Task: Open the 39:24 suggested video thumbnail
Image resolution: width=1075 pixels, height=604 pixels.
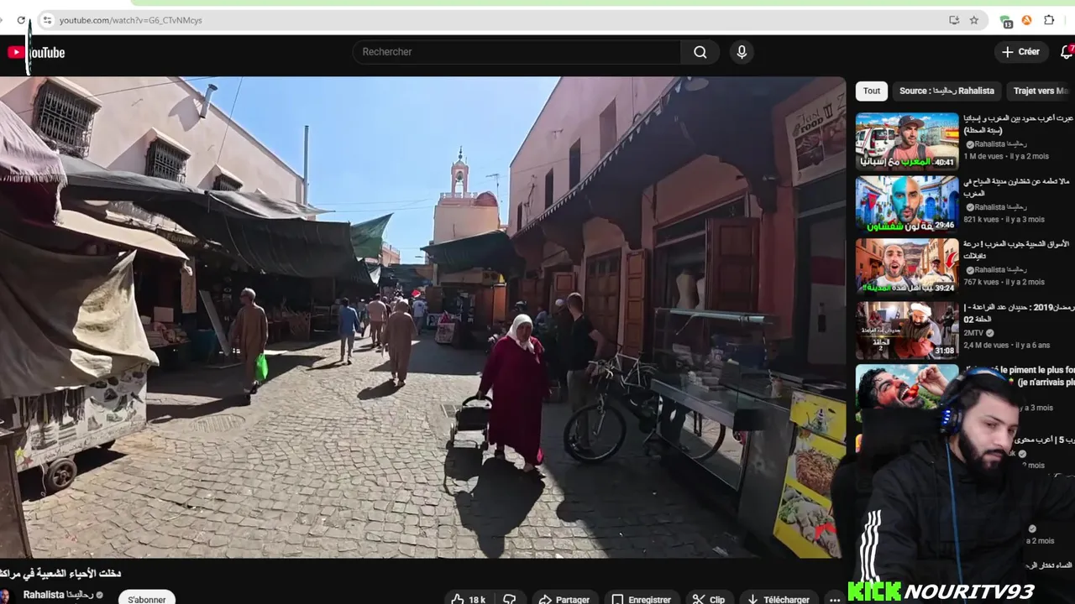Action: (x=907, y=267)
